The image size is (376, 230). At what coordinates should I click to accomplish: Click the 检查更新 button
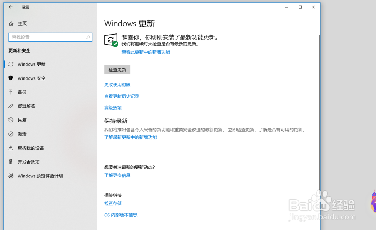click(x=117, y=69)
